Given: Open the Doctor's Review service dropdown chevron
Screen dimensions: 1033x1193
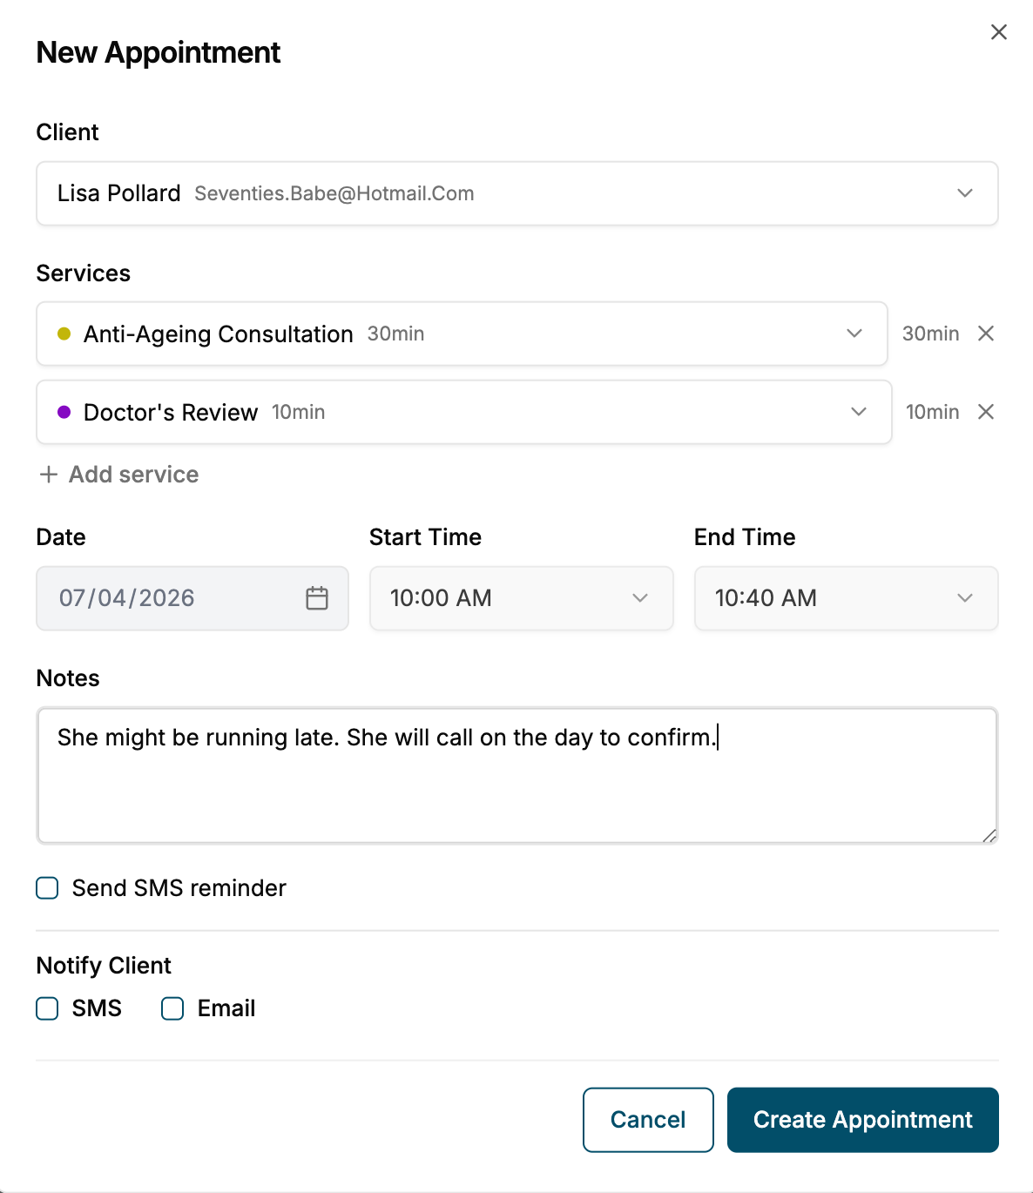Looking at the screenshot, I should coord(859,412).
